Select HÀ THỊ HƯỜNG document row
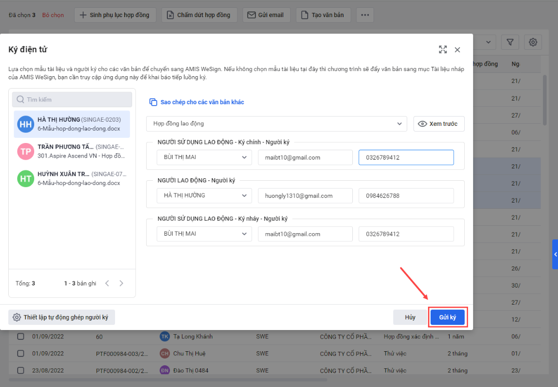This screenshot has height=387, width=558. 72,124
